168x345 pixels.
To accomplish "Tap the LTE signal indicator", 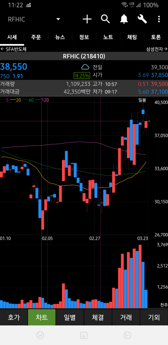I will (x=132, y=5).
